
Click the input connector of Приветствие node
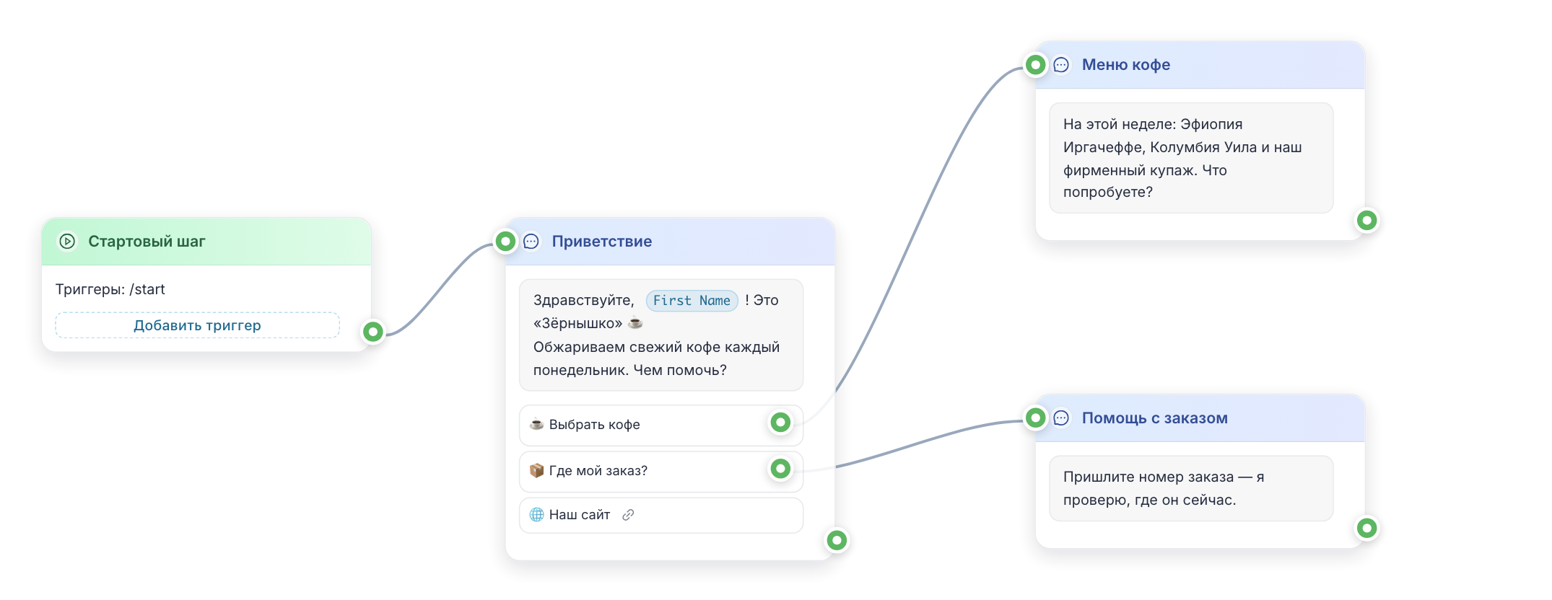[506, 241]
